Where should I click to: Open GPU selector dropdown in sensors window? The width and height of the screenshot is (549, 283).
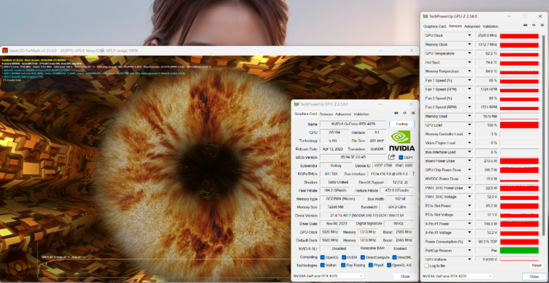457,276
